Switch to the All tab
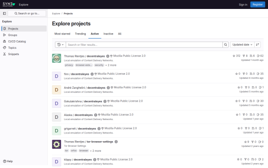 coord(120,34)
